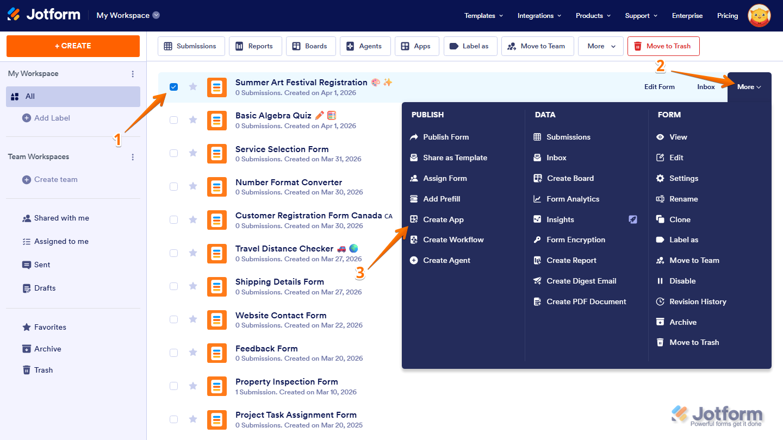The image size is (783, 440).
Task: Star the Feedback Form as favorite
Action: point(193,353)
